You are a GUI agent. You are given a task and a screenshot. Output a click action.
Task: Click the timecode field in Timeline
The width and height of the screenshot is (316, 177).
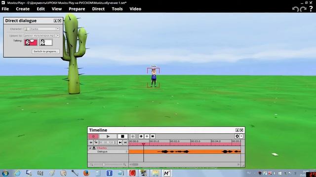[106, 143]
